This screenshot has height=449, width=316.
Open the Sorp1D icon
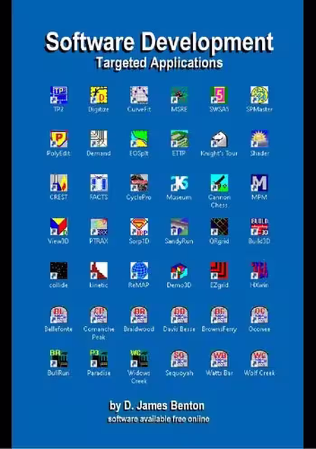139,227
